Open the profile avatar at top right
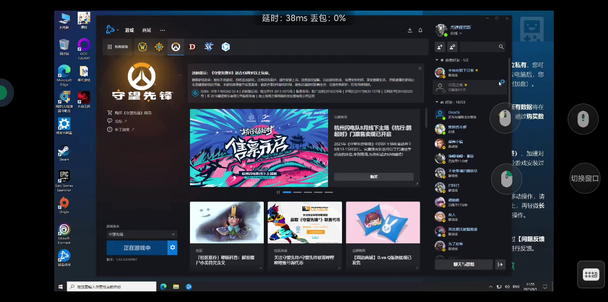 [x=441, y=30]
